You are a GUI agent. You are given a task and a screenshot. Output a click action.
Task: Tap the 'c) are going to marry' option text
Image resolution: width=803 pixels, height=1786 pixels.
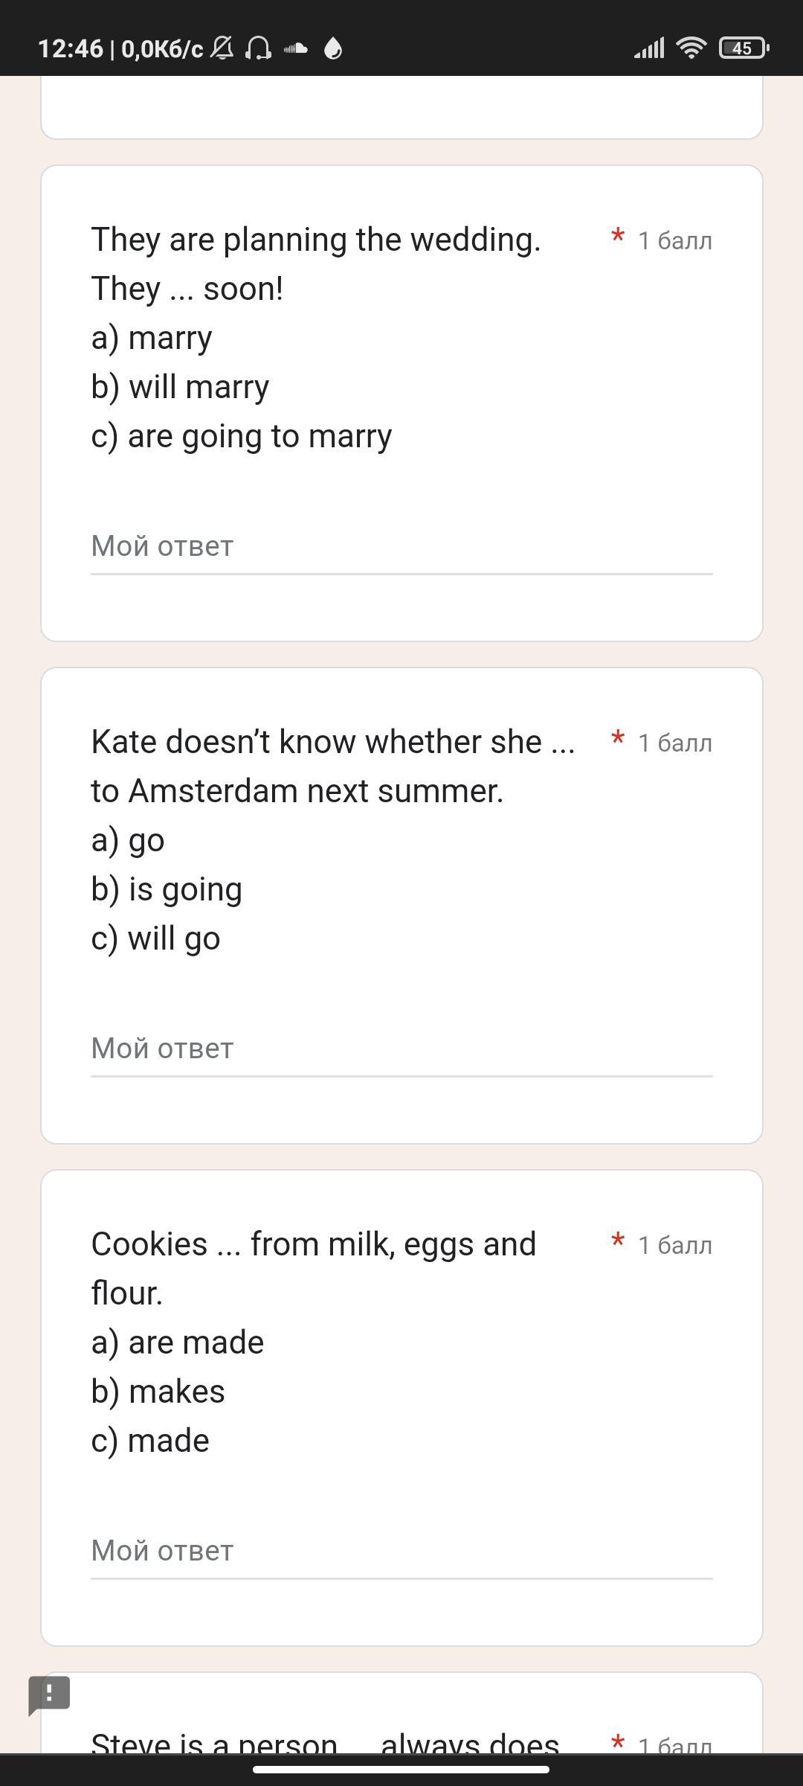pos(242,437)
